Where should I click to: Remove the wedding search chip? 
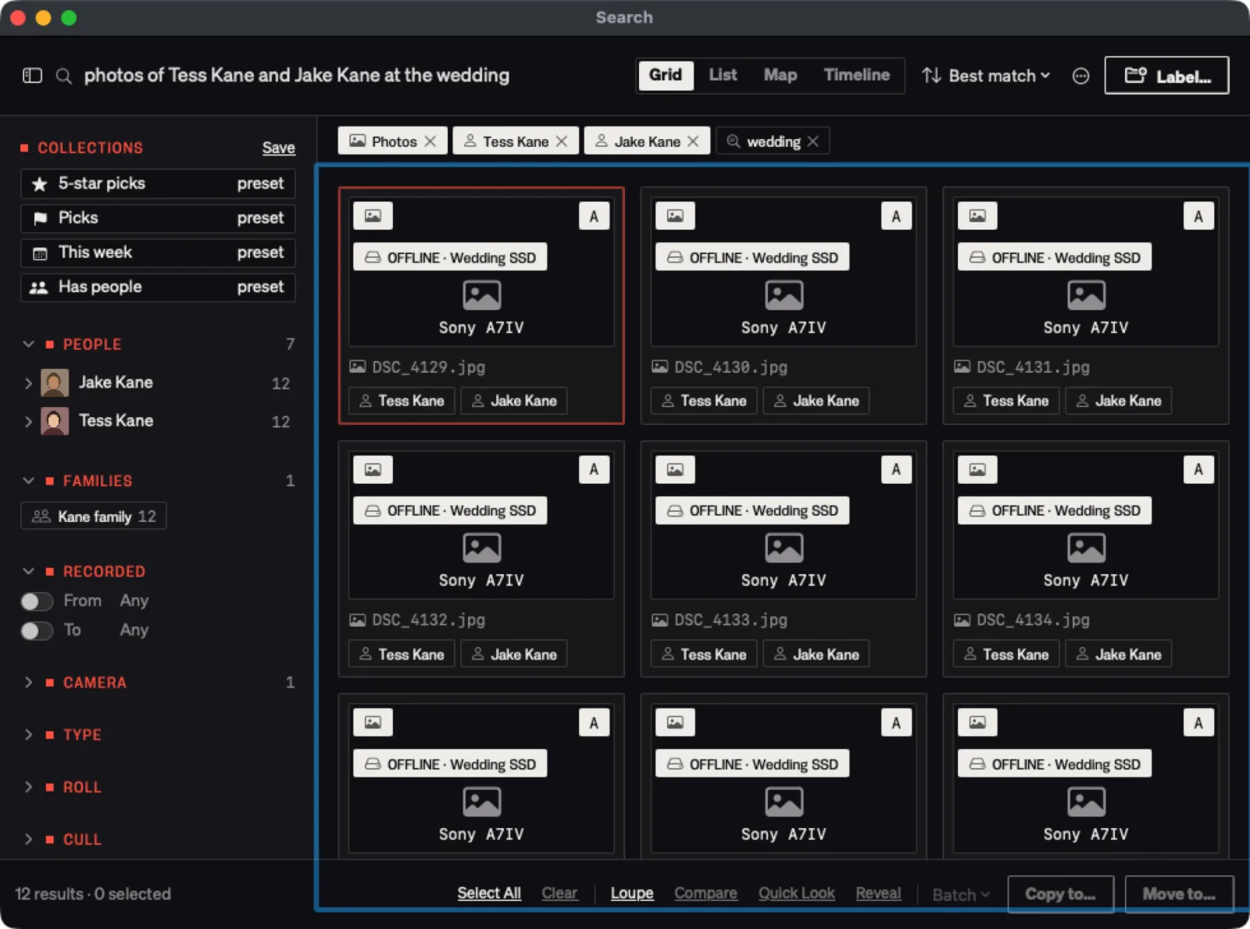pyautogui.click(x=813, y=141)
